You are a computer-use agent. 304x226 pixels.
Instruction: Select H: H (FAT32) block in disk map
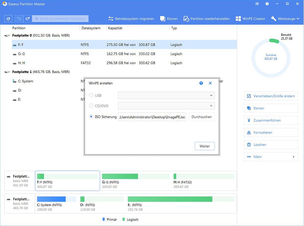click(204, 181)
